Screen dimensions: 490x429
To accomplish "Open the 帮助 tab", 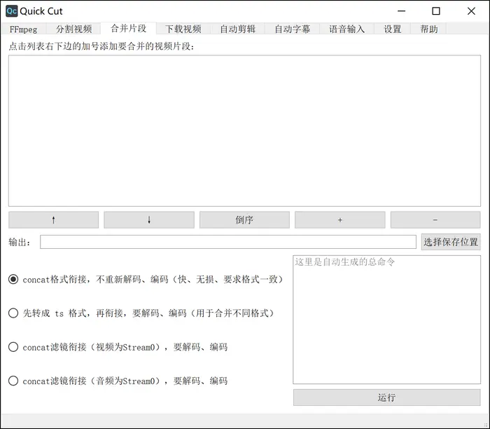I will [x=428, y=29].
